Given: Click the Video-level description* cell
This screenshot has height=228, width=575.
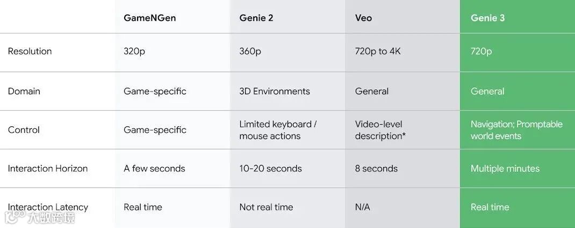Looking at the screenshot, I should 380,130.
